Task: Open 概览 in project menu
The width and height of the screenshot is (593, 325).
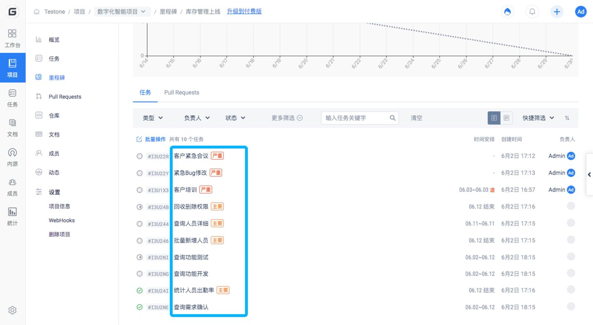Action: click(54, 40)
